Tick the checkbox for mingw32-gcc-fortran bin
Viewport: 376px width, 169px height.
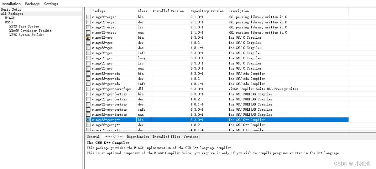click(x=88, y=94)
